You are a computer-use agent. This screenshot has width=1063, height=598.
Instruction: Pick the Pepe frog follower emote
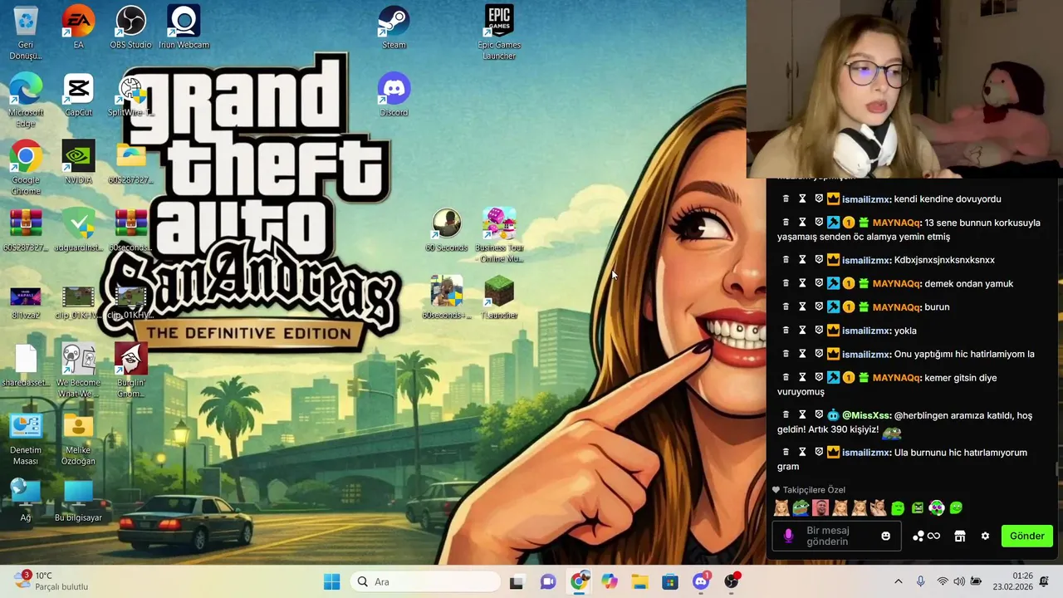(x=801, y=508)
